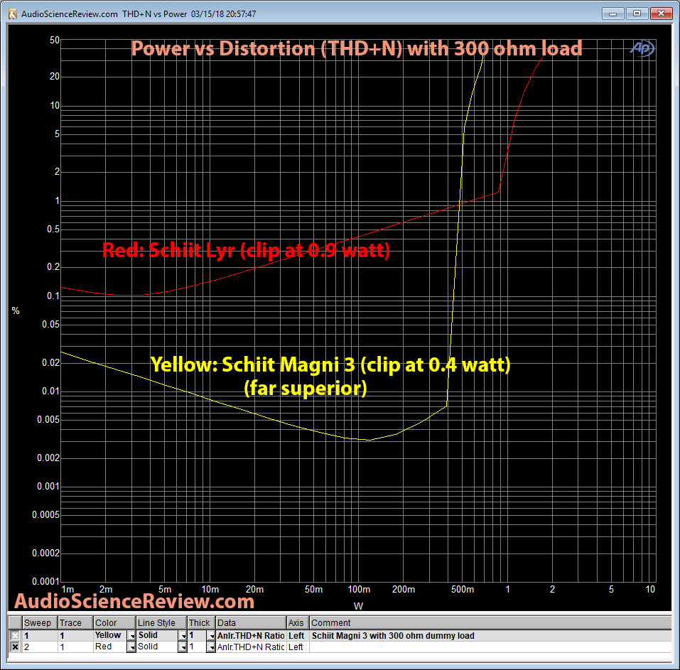Image resolution: width=680 pixels, height=670 pixels.
Task: Click the '200m' X-axis tick label
Action: pos(404,590)
